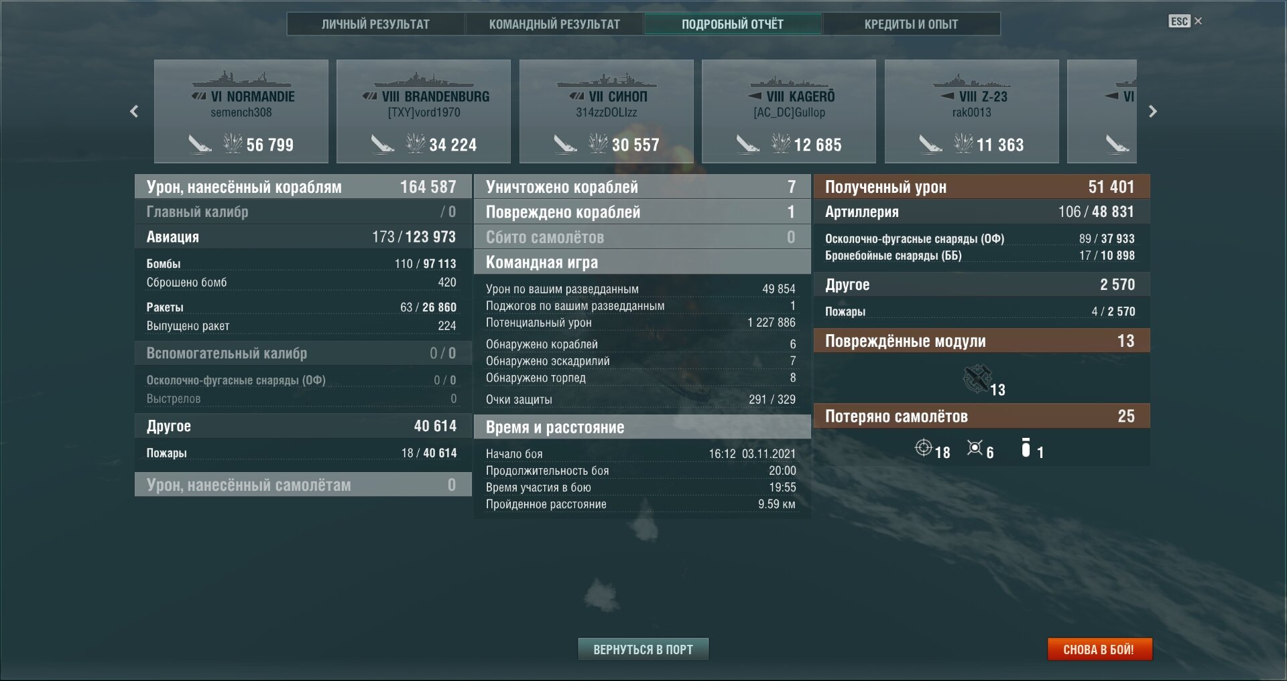1287x681 pixels.
Task: Click the damage icon on Brandenburg card
Action: 416,143
